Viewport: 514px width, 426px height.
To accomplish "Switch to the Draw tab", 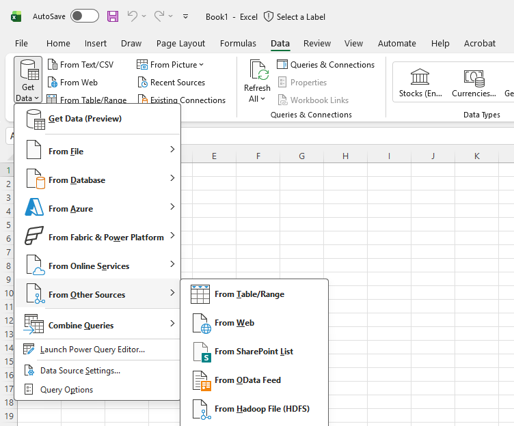I will pos(131,43).
